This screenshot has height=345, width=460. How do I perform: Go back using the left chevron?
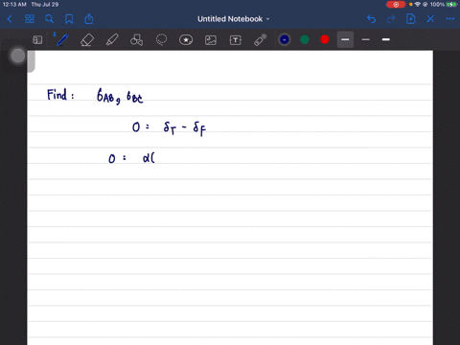10,19
